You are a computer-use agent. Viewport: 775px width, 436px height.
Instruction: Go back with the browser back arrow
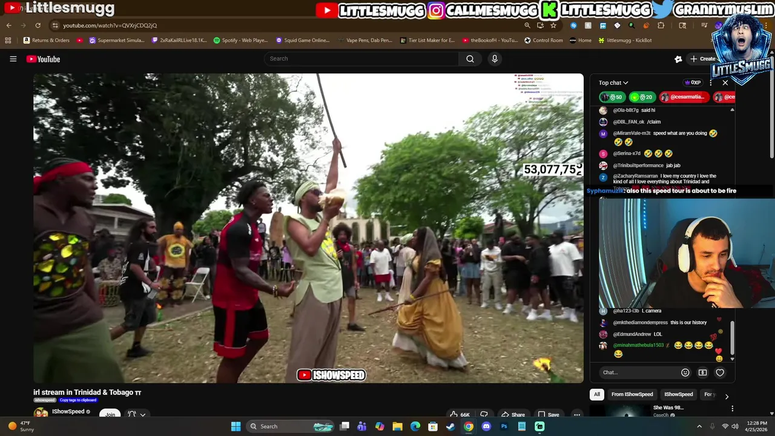[x=8, y=25]
